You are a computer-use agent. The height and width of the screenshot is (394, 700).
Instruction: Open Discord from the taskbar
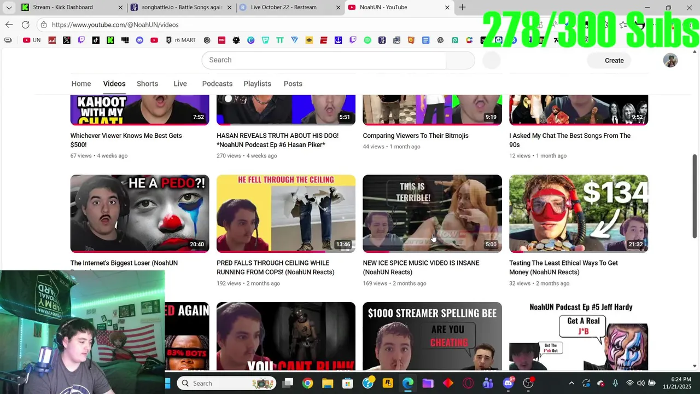508,383
